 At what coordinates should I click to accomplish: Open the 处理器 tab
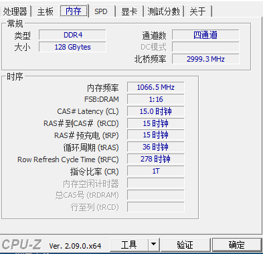pos(15,11)
